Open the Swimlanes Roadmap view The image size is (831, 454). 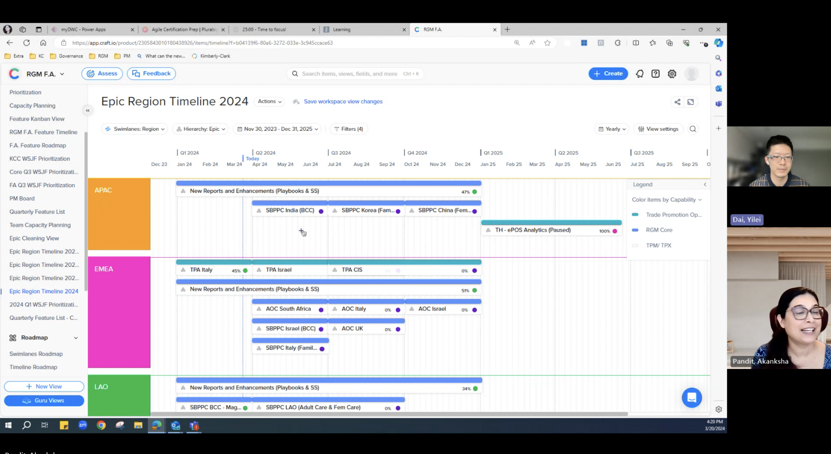point(36,354)
